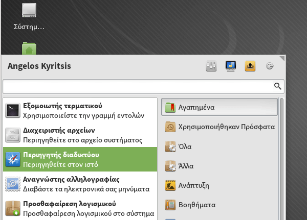The height and width of the screenshot is (220, 307).
Task: Open the settings manager mixer icon
Action: click(x=211, y=66)
